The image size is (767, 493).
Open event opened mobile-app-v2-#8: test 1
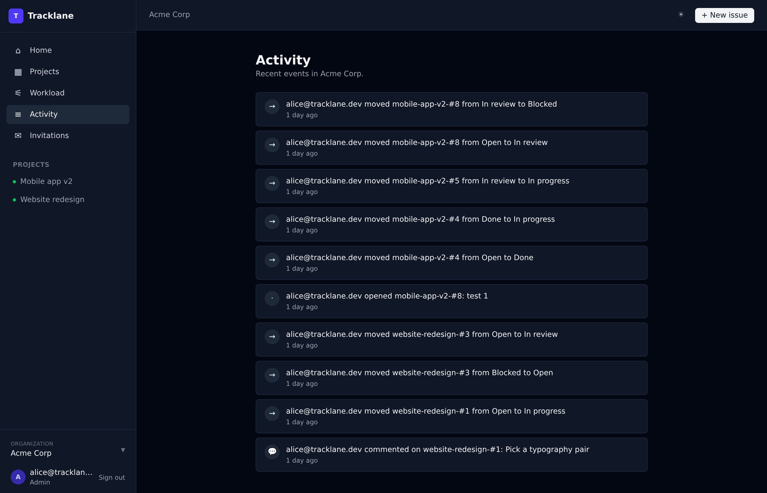[452, 301]
